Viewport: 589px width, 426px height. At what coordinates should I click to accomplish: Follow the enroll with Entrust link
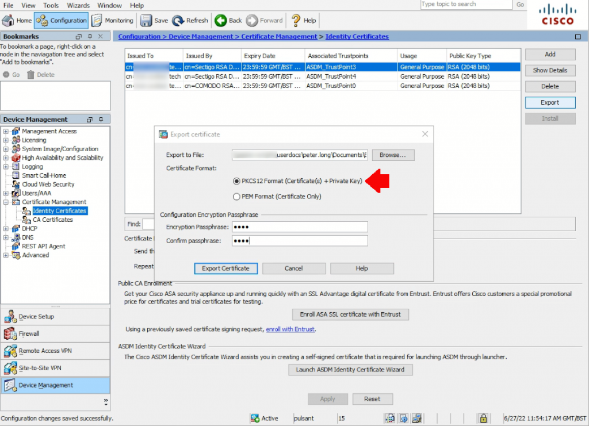pos(290,329)
